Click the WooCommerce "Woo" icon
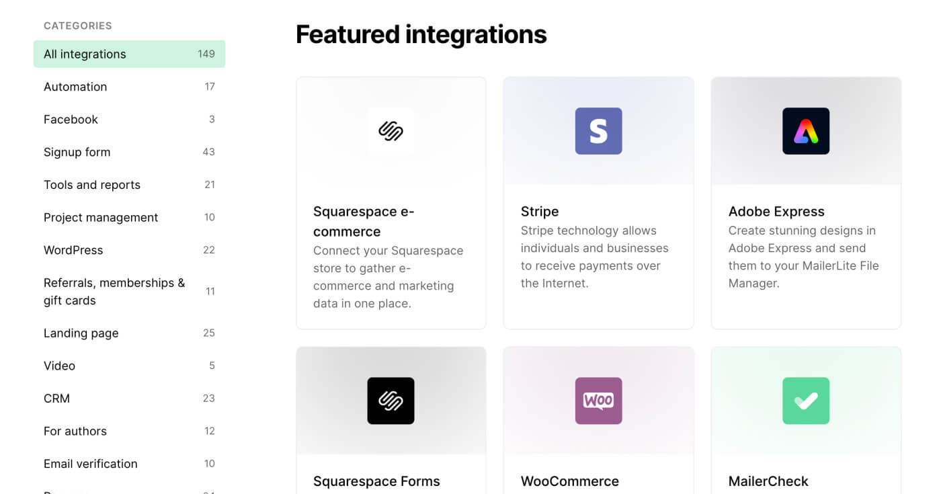 [598, 401]
